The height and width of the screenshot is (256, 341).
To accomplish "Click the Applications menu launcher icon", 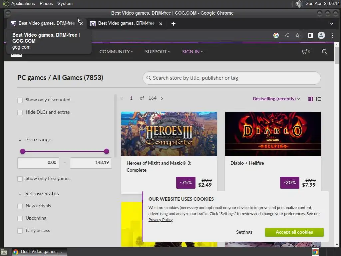I will tap(6, 4).
